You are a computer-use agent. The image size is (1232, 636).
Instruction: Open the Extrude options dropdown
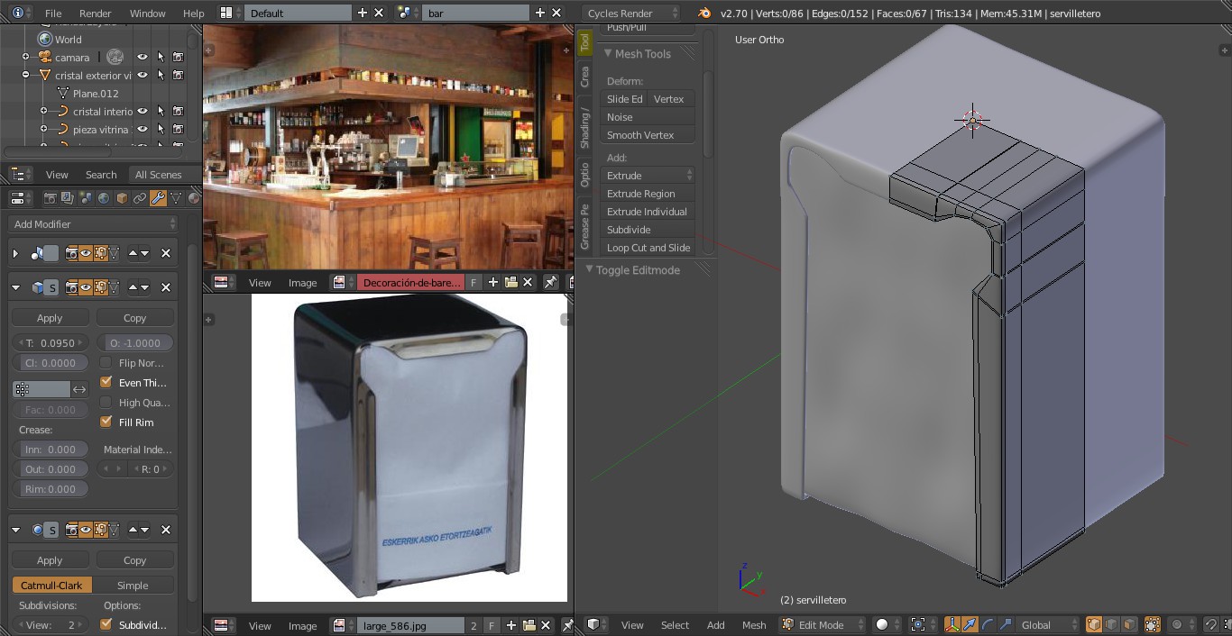click(x=648, y=175)
